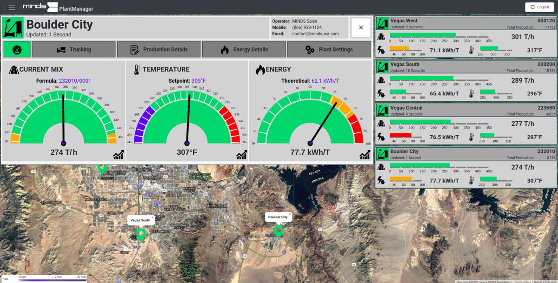Click Vegas West 301 T/h value
The image size is (558, 283).
[x=523, y=37]
